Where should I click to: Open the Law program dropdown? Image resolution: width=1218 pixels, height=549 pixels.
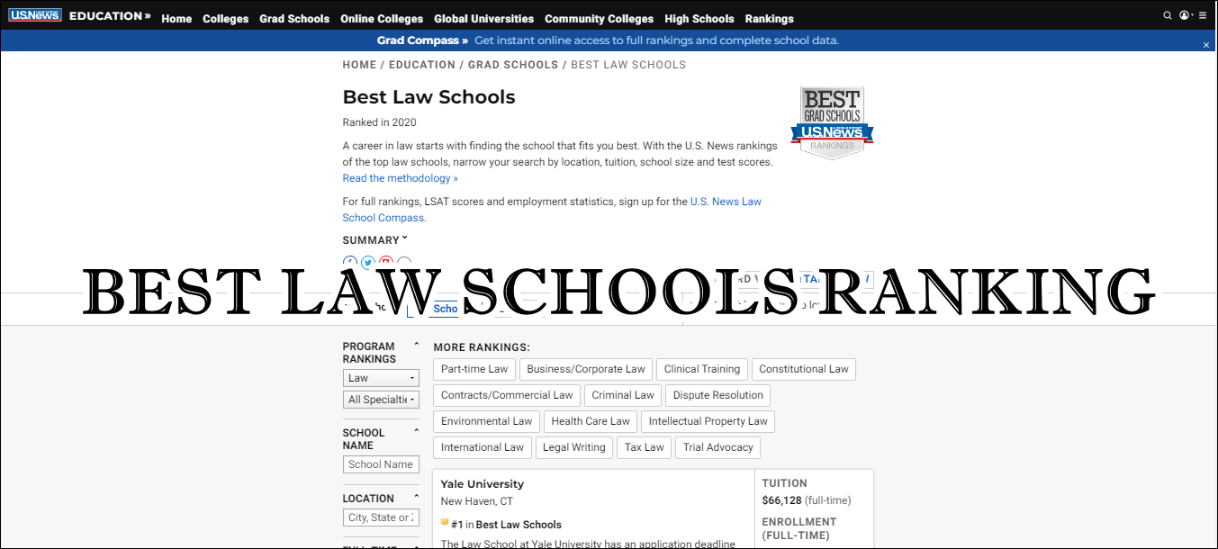(381, 377)
